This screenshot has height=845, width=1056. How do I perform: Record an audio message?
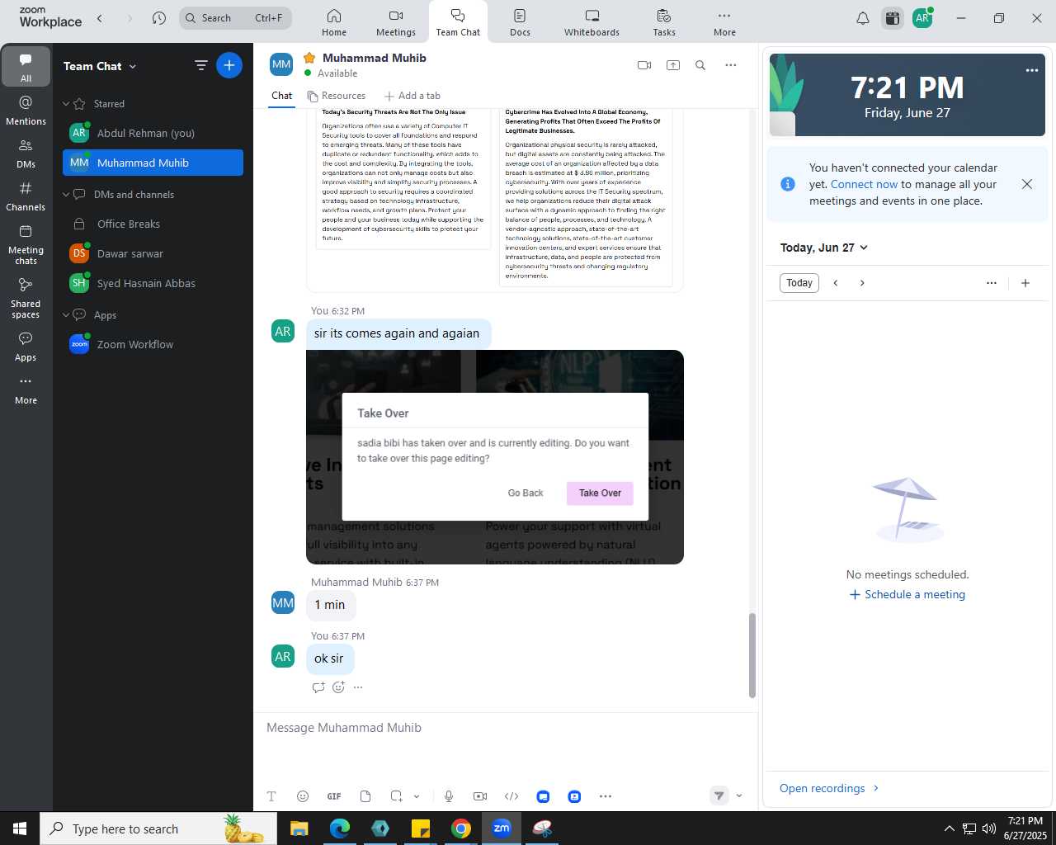(x=449, y=796)
